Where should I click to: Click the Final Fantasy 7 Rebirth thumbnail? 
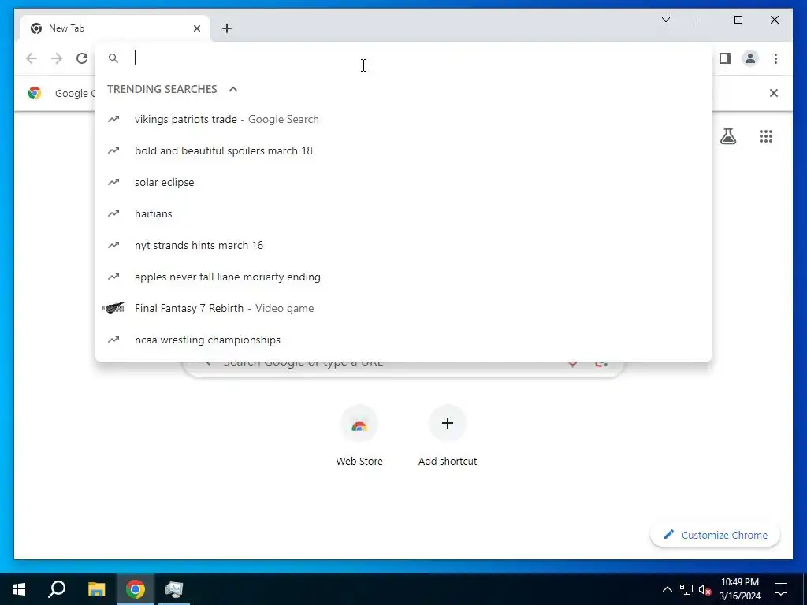(113, 308)
